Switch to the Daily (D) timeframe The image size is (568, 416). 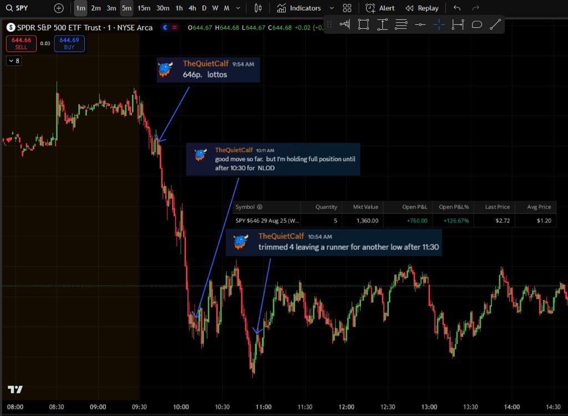pyautogui.click(x=204, y=8)
